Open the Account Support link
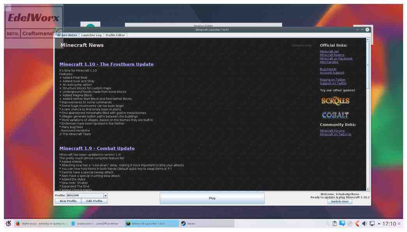407x232 pixels. point(332,73)
